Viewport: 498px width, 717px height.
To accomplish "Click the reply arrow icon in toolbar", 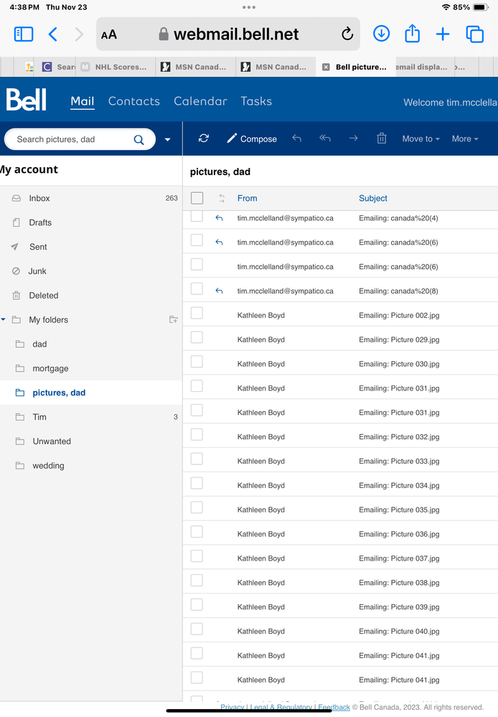I will [x=297, y=139].
